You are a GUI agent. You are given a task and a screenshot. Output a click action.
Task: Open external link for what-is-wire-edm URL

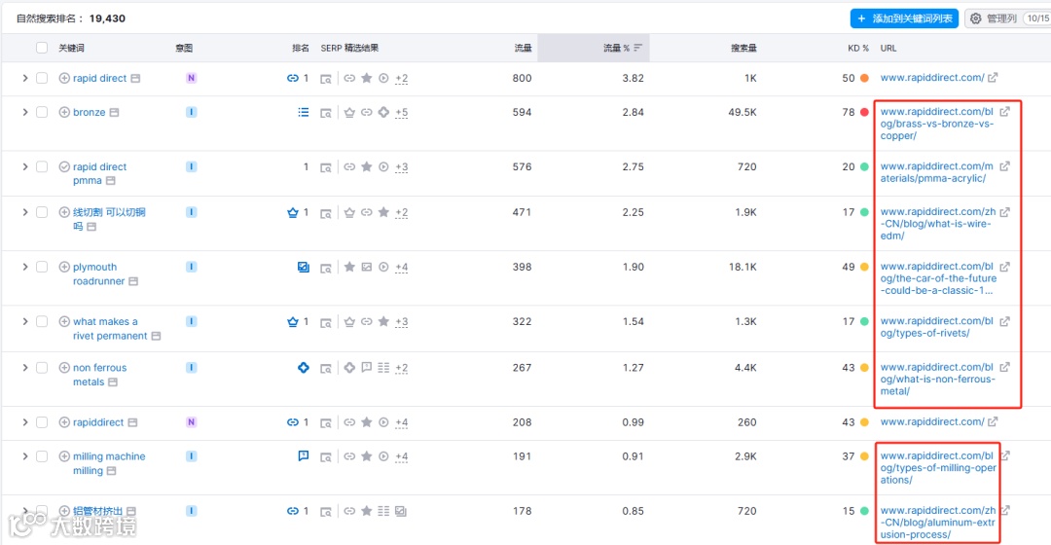click(x=1004, y=212)
